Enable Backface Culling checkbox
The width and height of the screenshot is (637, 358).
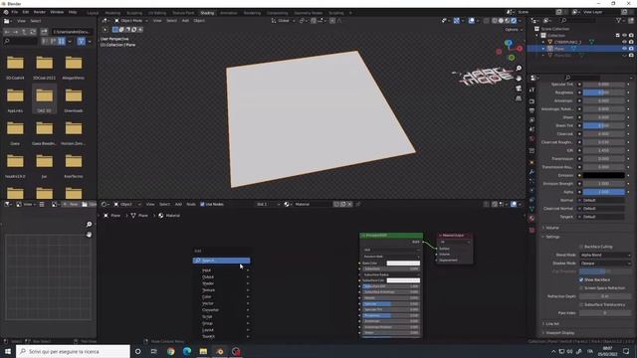pos(581,247)
